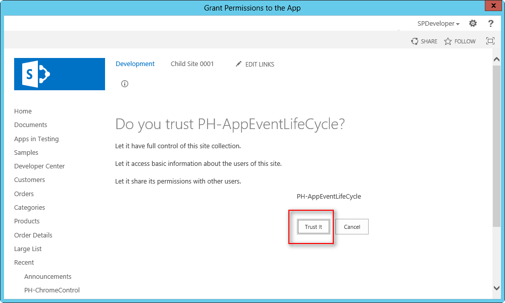Click the information icon under navigation
505x303 pixels.
[125, 84]
